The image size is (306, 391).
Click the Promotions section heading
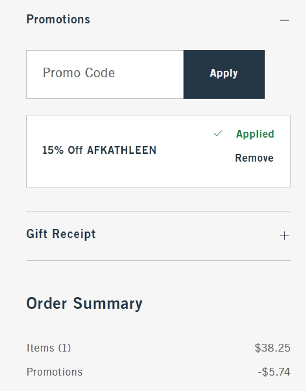coord(58,20)
